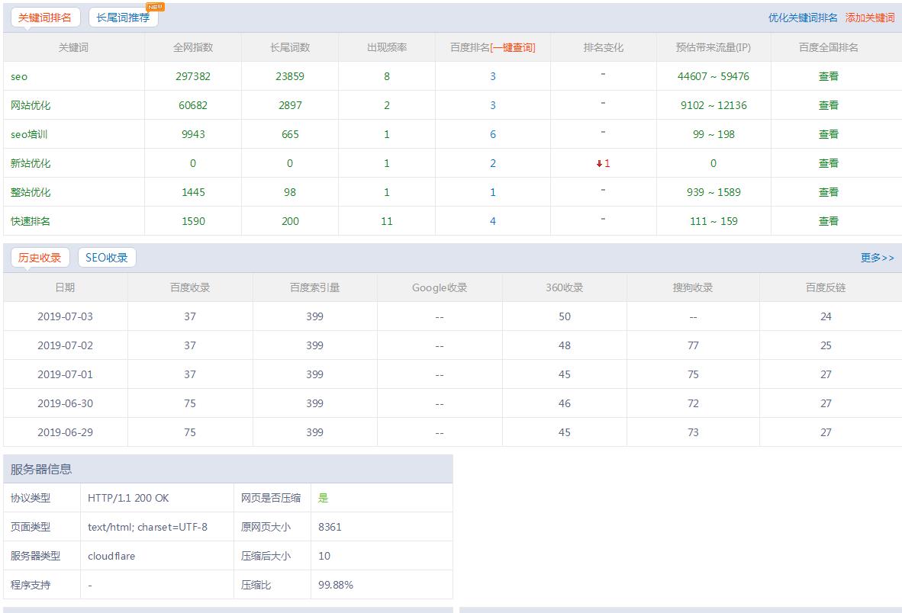Click traffic estimate 9102 ~ 12136
This screenshot has height=613, width=902.
[714, 105]
